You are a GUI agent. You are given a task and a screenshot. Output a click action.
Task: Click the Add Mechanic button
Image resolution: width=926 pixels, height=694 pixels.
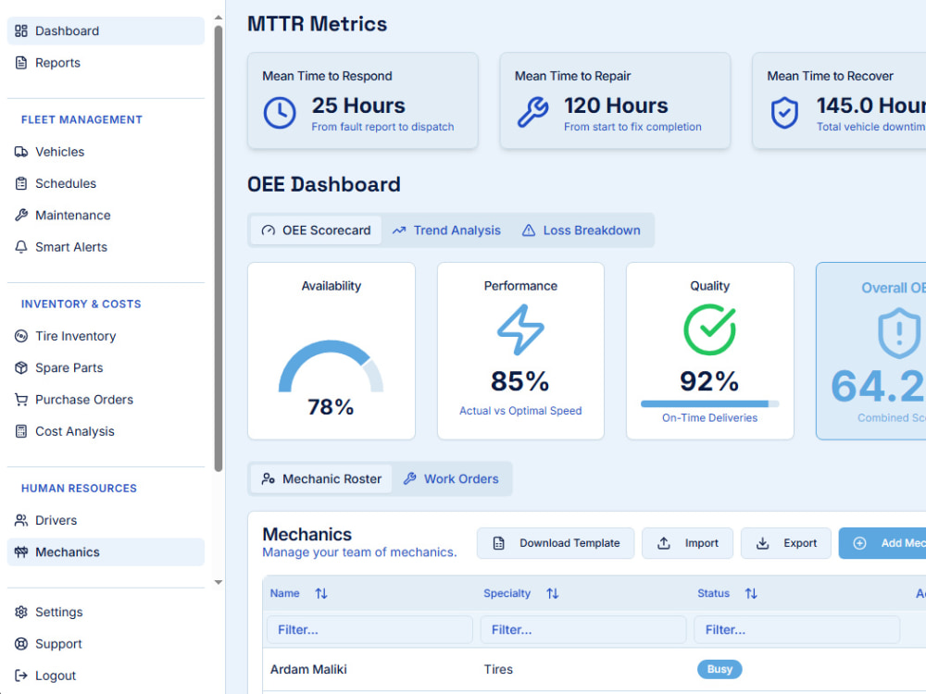pyautogui.click(x=882, y=543)
